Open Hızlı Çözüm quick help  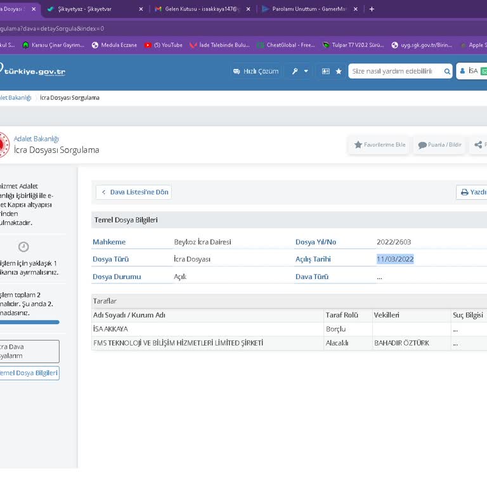tap(256, 71)
